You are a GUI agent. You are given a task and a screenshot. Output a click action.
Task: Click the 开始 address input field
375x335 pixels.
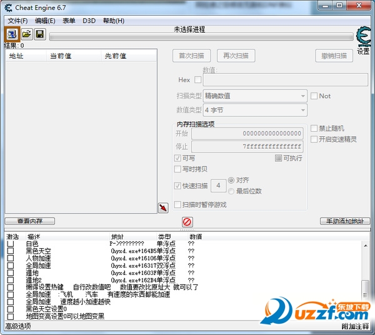247,133
